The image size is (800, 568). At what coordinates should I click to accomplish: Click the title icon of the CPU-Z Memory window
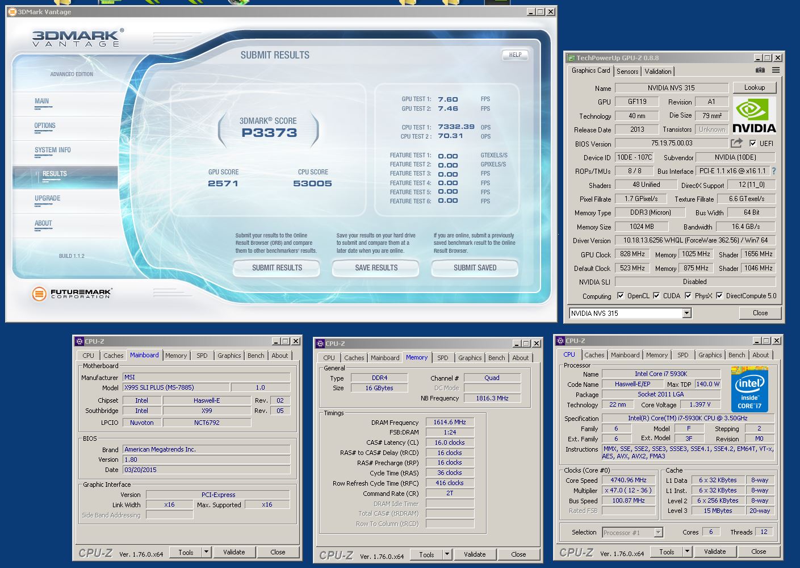(x=320, y=344)
